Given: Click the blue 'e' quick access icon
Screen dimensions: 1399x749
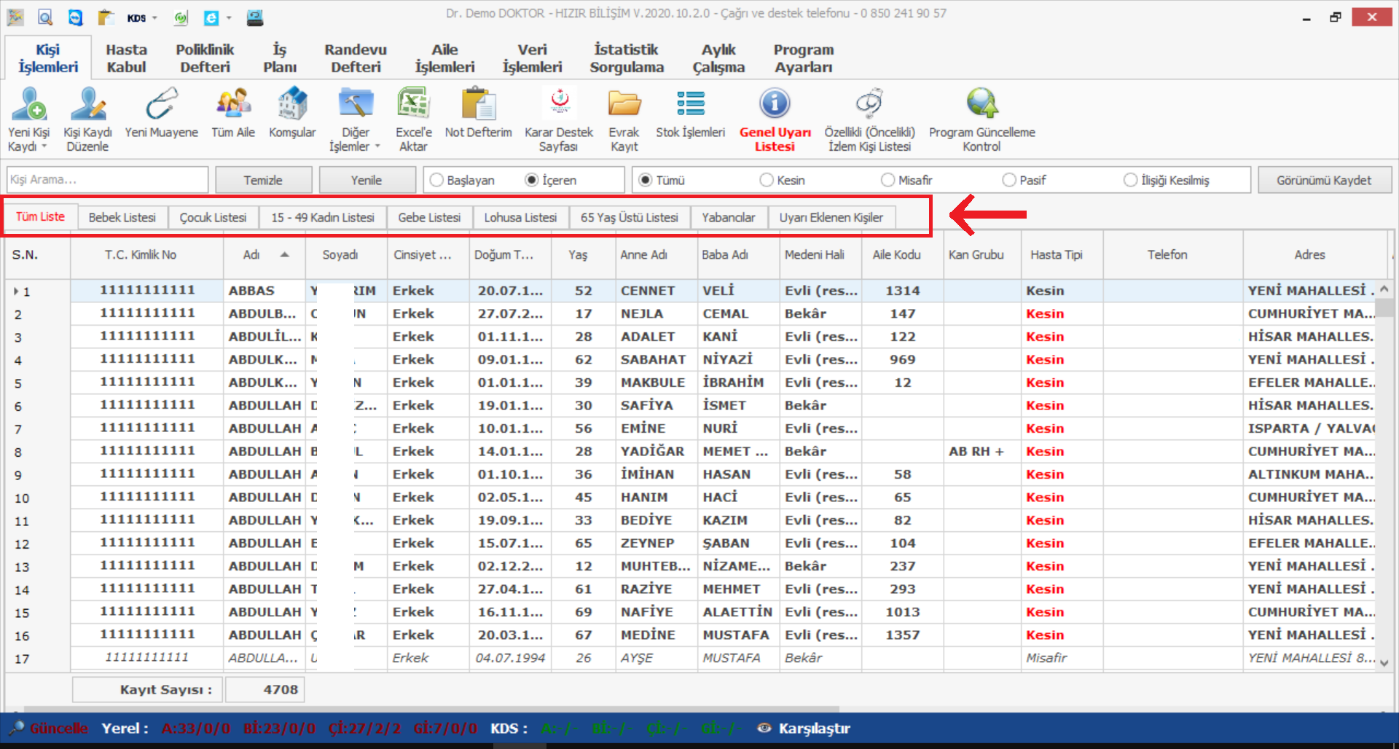Looking at the screenshot, I should 211,17.
